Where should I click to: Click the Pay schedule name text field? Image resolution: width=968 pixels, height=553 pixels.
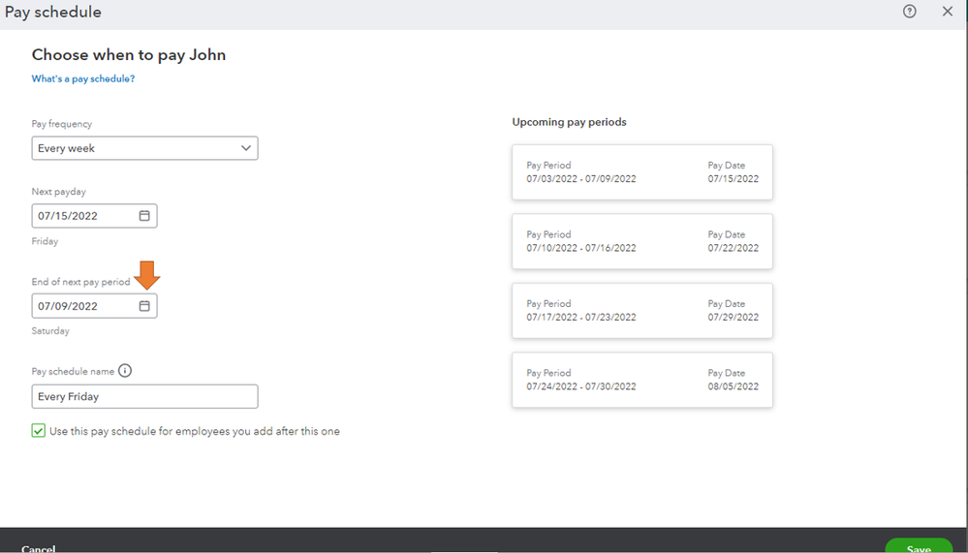click(144, 396)
